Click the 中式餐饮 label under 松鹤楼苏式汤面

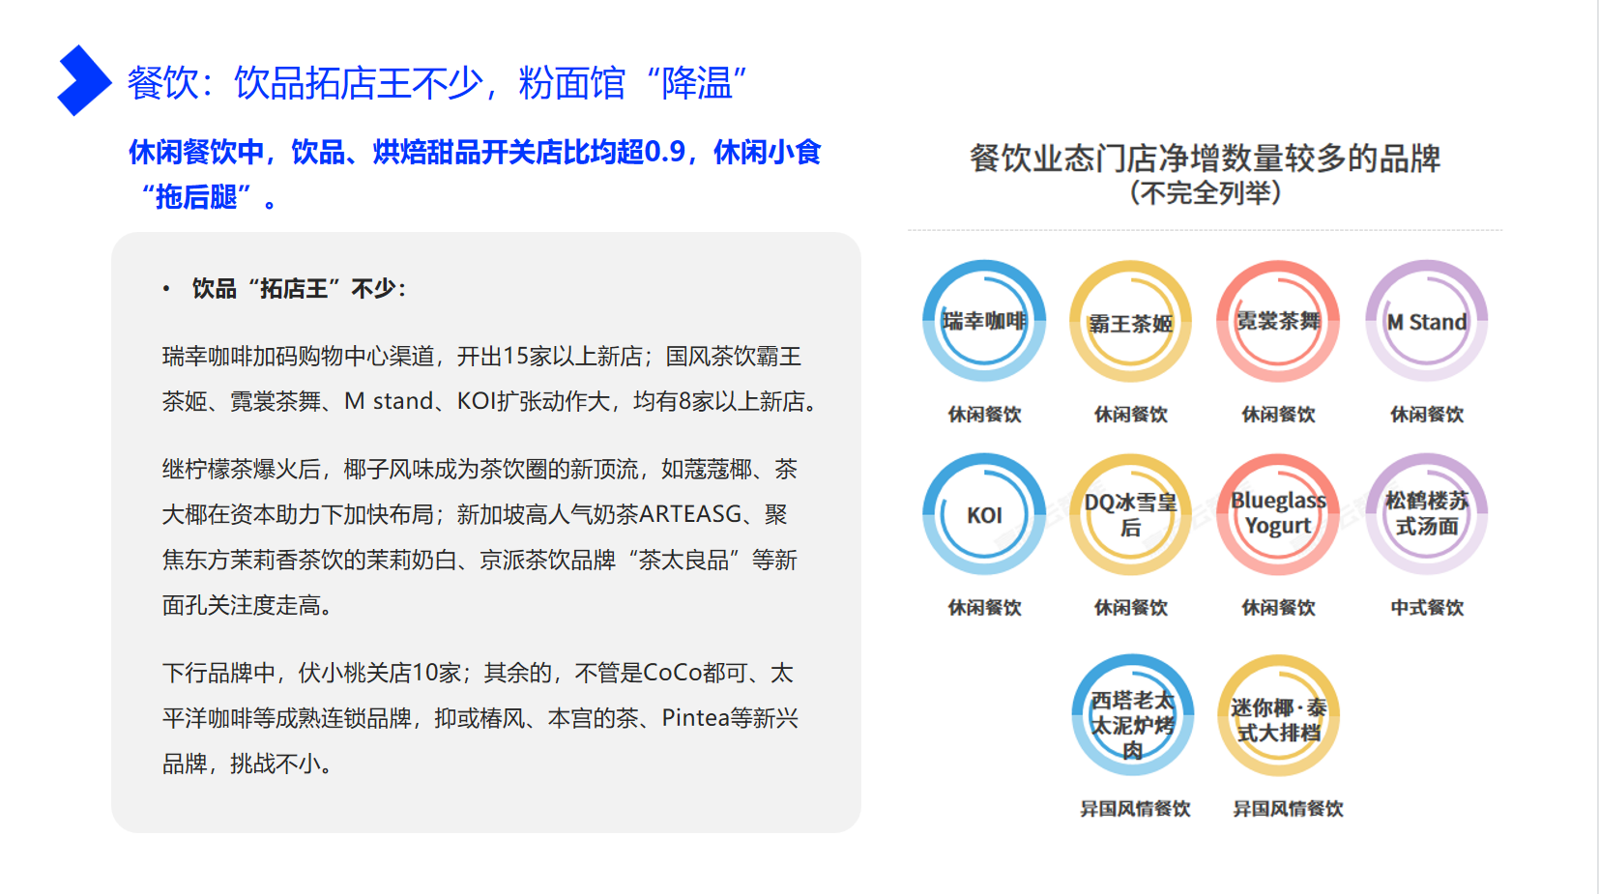point(1427,608)
